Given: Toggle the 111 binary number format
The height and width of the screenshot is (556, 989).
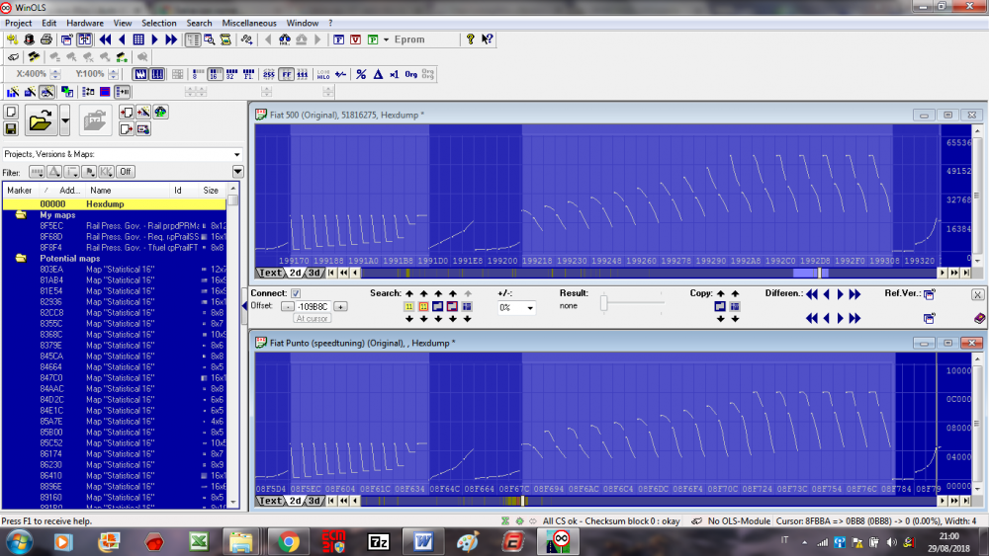Looking at the screenshot, I should pyautogui.click(x=303, y=74).
